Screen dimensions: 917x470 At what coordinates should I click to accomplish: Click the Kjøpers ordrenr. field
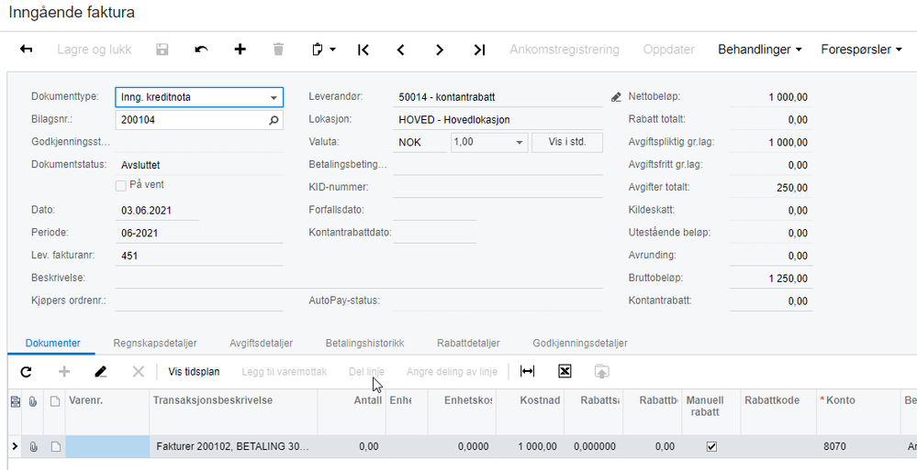[x=199, y=301]
